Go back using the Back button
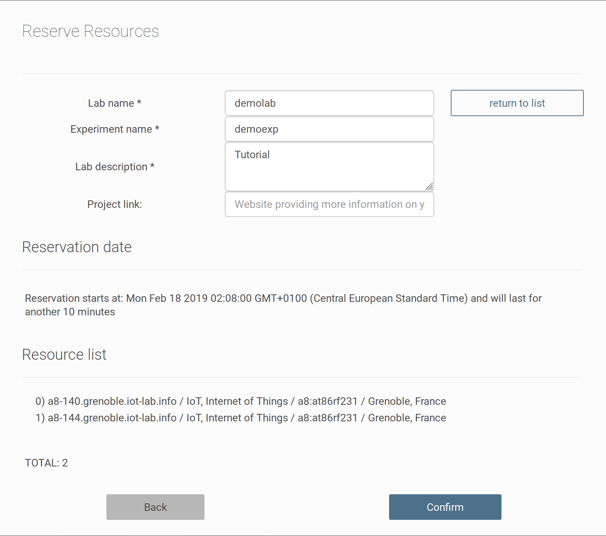The width and height of the screenshot is (606, 536). click(x=155, y=507)
